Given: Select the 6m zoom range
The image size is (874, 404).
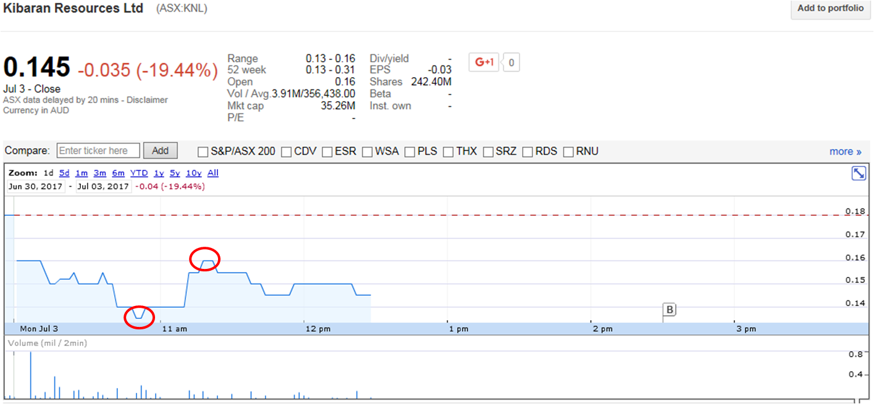Looking at the screenshot, I should click(x=118, y=173).
